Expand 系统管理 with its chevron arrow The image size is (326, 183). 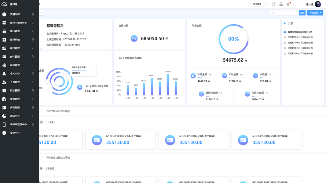pyautogui.click(x=33, y=65)
